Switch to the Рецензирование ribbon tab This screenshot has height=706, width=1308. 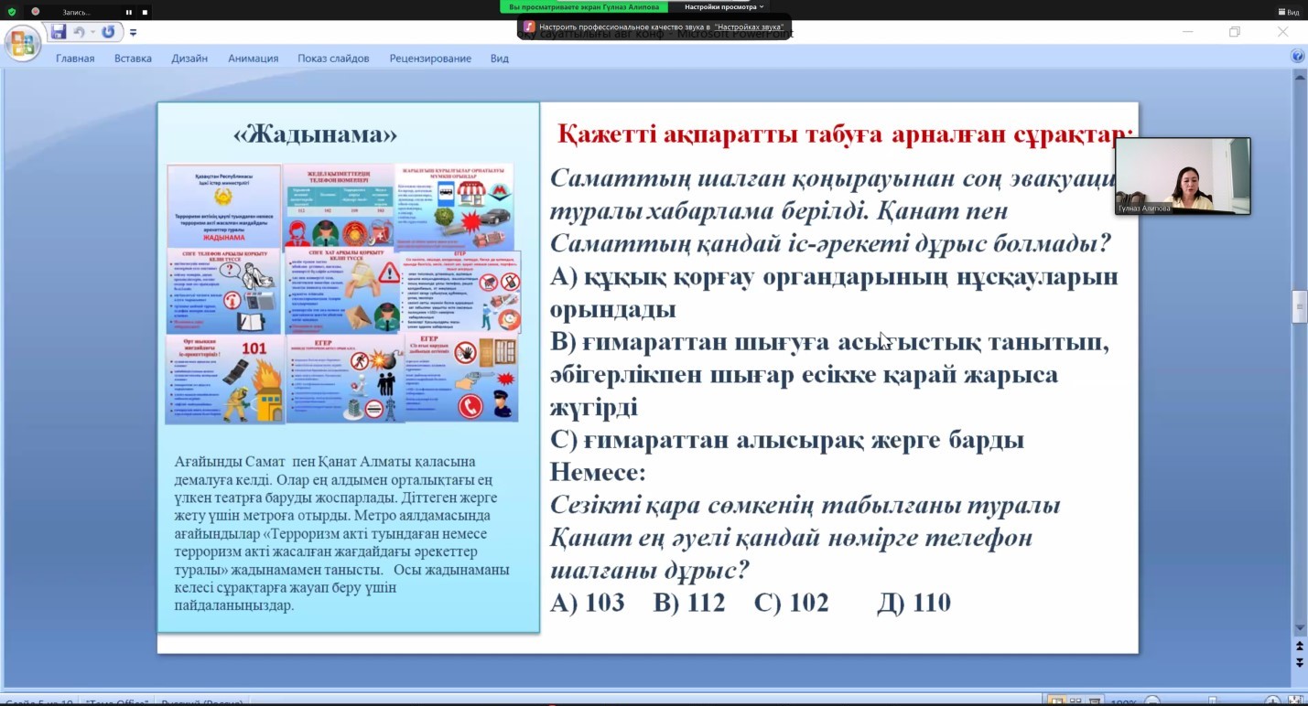[430, 59]
